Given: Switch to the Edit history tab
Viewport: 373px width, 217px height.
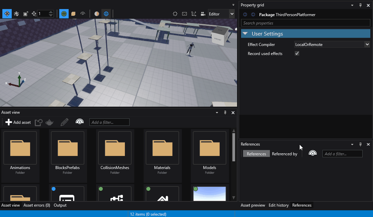Looking at the screenshot, I should pos(279,205).
